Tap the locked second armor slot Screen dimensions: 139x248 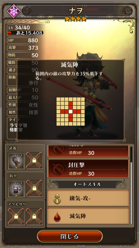click(34, 188)
